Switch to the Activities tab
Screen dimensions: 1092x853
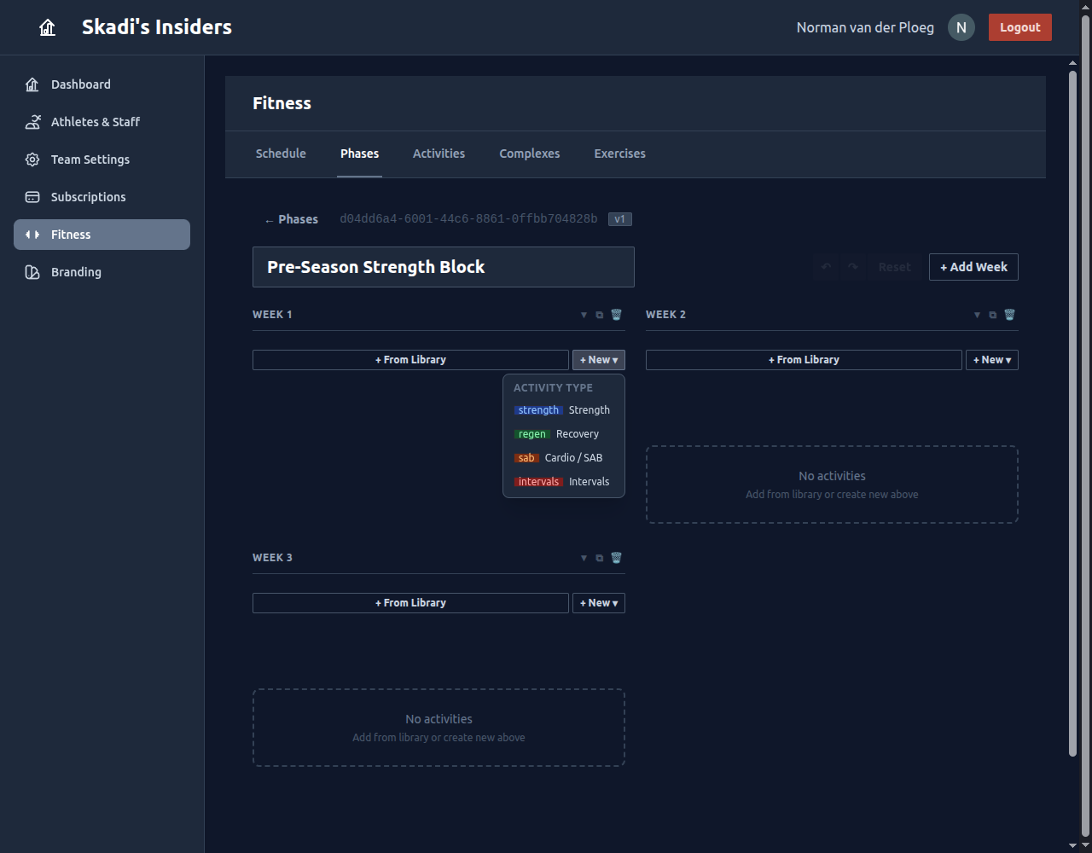pos(439,154)
